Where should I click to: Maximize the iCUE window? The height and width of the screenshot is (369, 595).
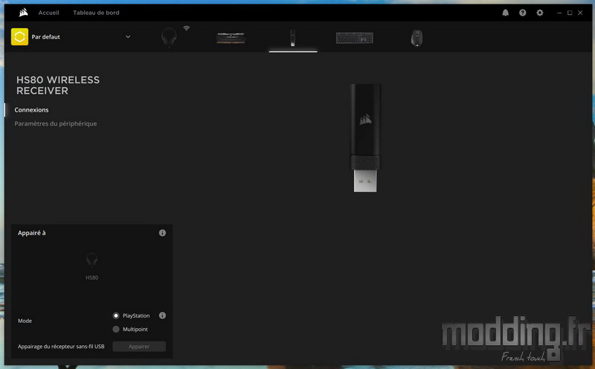coord(570,13)
